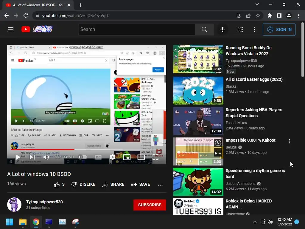Toggle the autoplay switch in player
This screenshot has width=305, height=229.
click(83, 157)
